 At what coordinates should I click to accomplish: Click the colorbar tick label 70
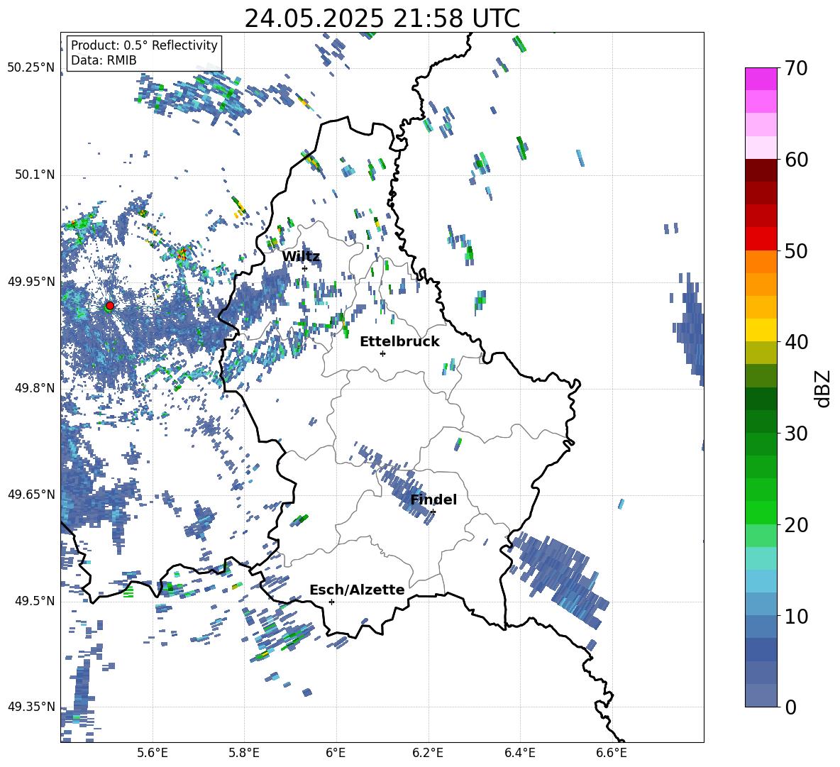point(796,68)
